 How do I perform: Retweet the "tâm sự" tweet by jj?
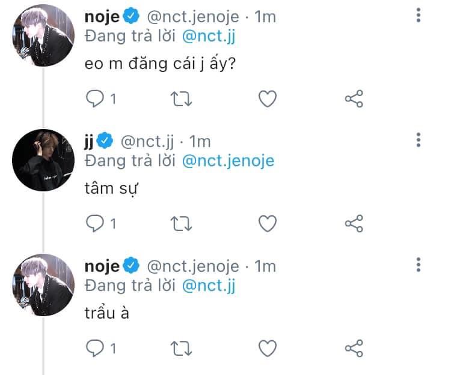pyautogui.click(x=181, y=224)
